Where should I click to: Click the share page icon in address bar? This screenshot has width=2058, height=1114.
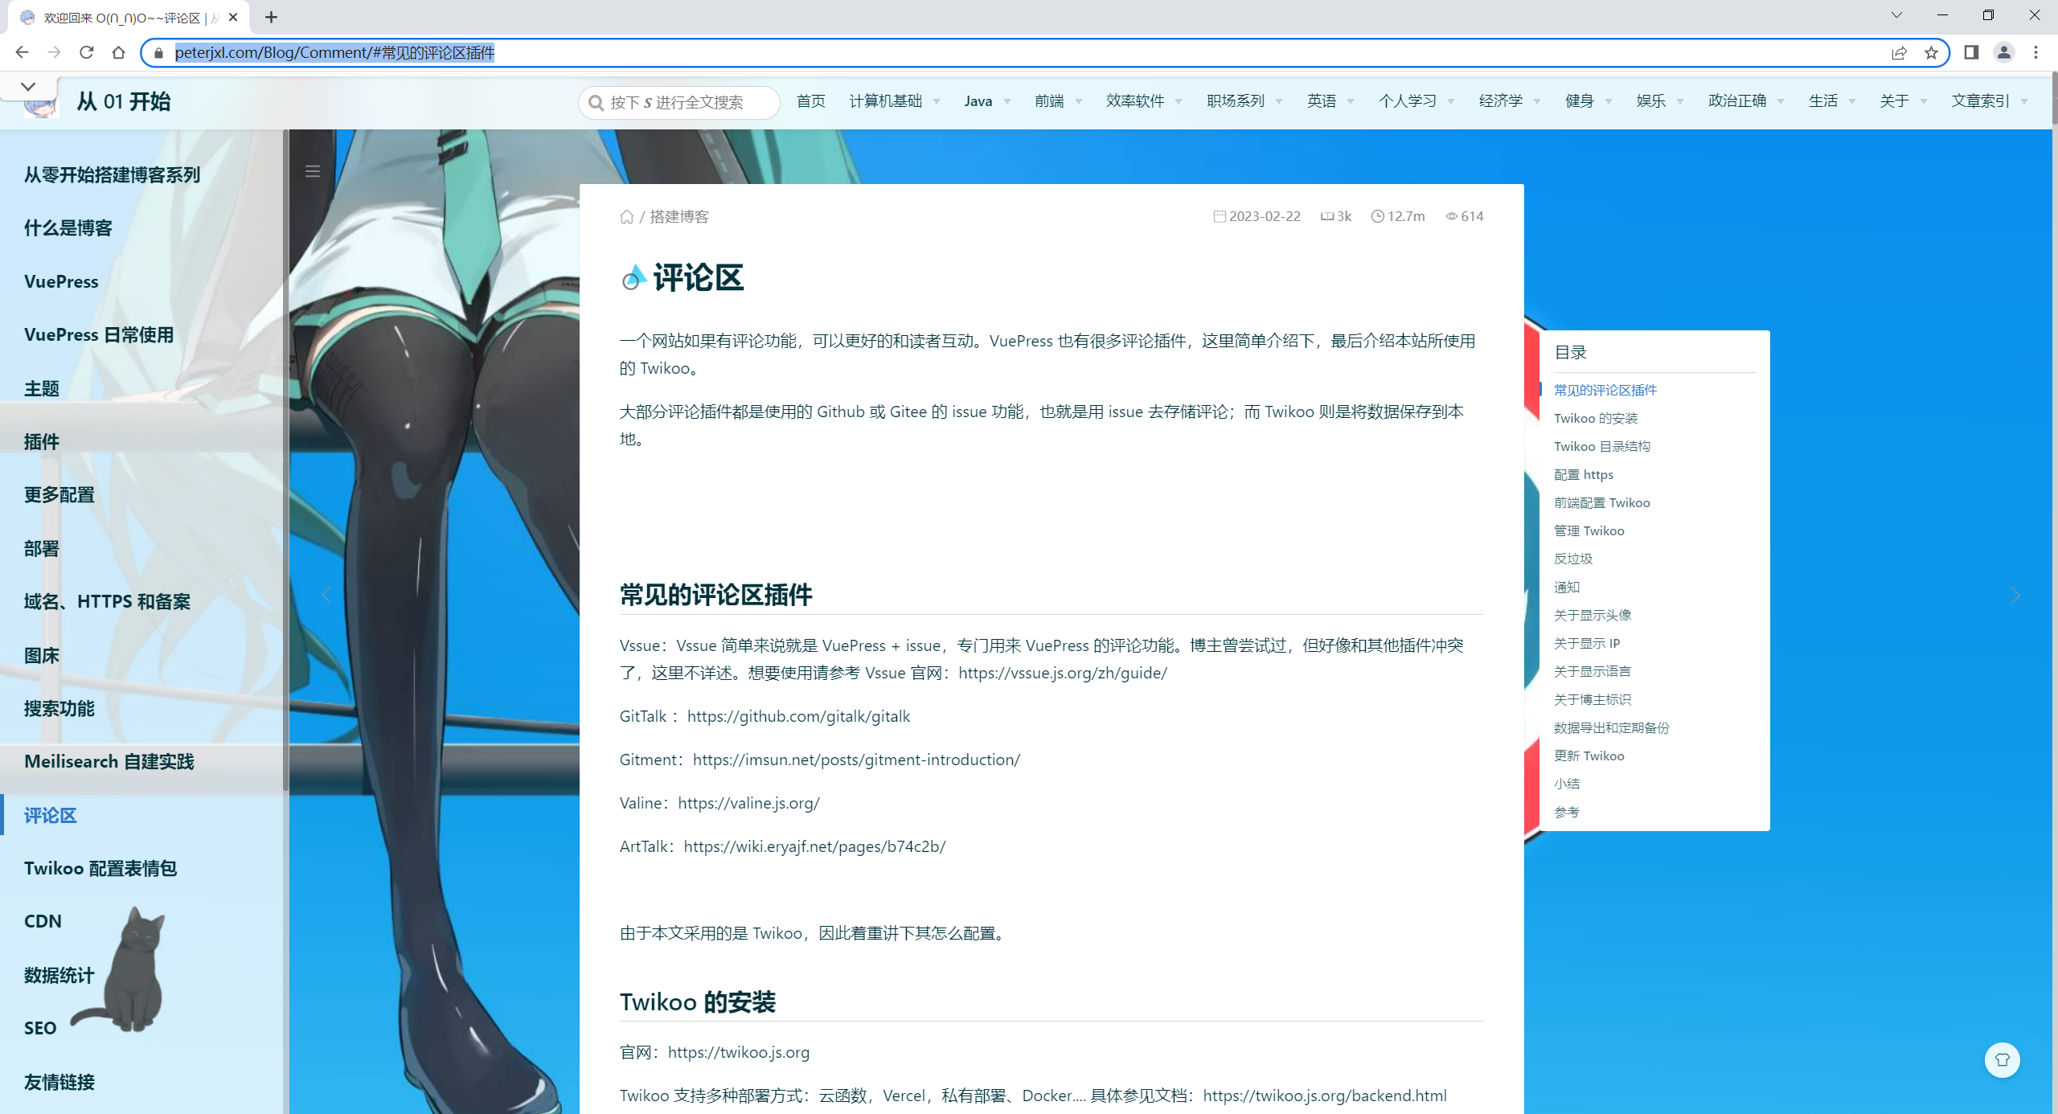pyautogui.click(x=1899, y=53)
